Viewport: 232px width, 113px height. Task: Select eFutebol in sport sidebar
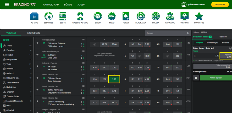pos(17,110)
